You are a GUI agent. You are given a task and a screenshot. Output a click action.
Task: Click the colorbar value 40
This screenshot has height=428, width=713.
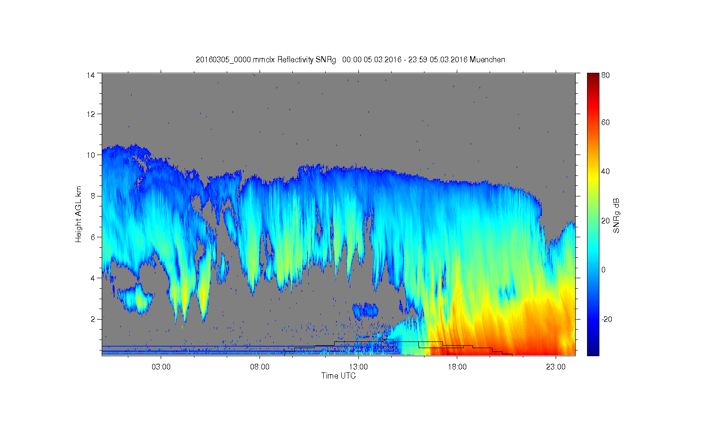(606, 171)
